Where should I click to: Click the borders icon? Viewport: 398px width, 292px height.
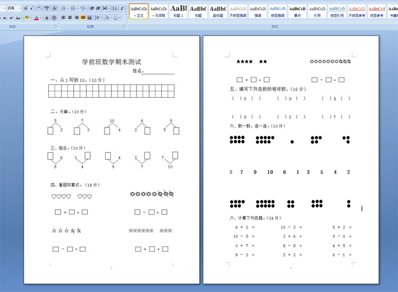(116, 18)
